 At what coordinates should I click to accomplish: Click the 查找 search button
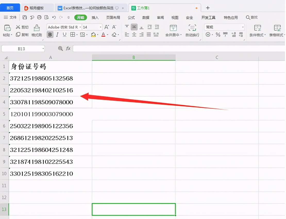tap(252, 17)
